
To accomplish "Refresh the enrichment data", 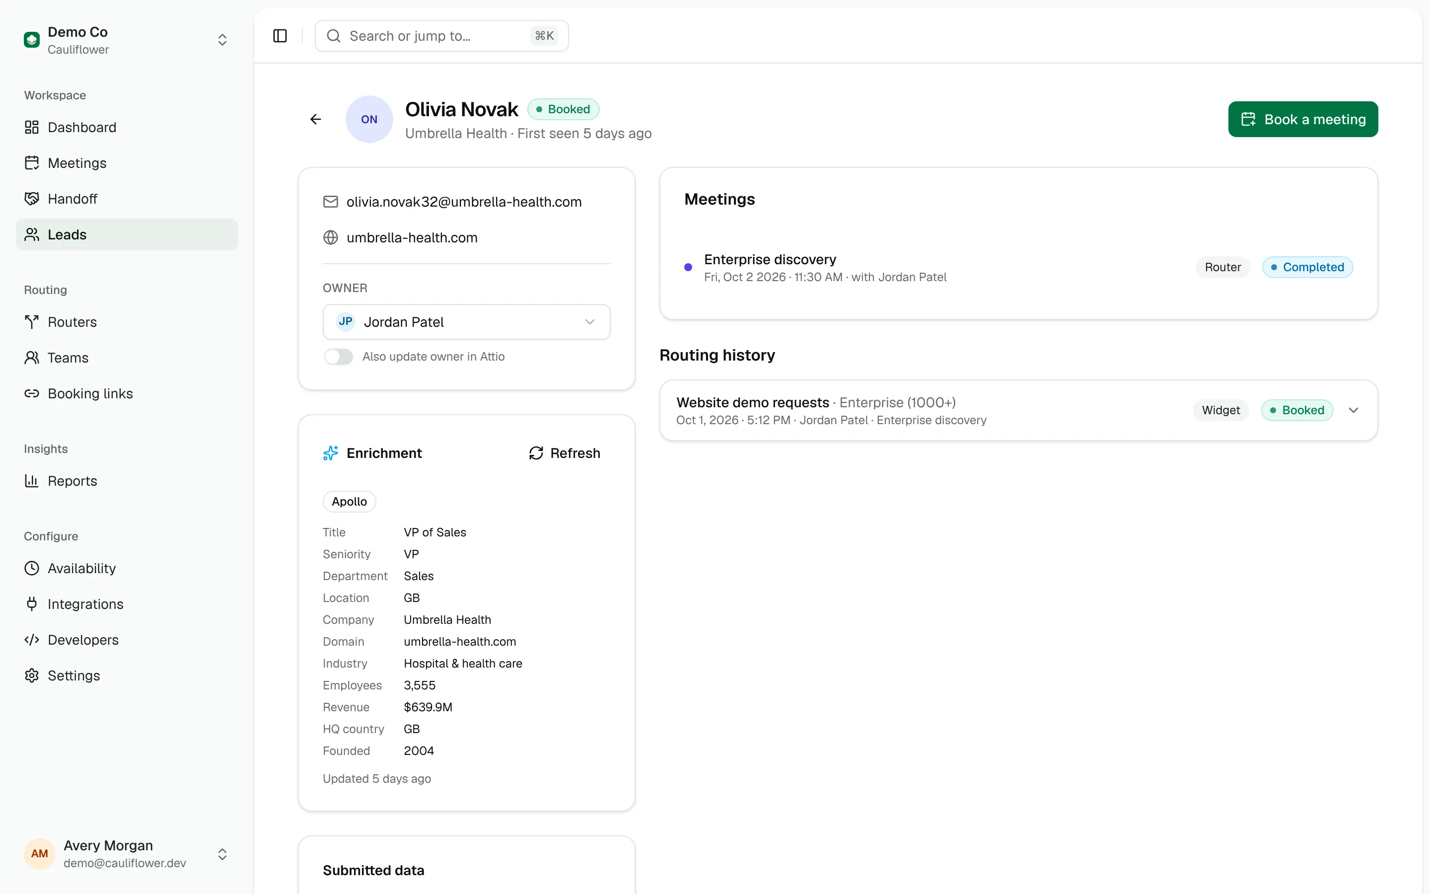I will point(565,453).
